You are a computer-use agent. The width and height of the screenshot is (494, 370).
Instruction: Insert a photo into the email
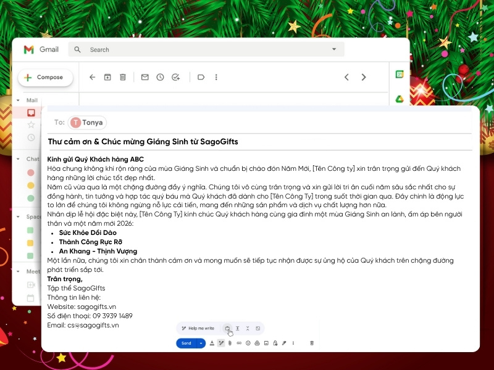(266, 343)
